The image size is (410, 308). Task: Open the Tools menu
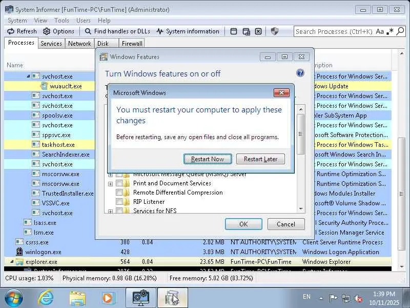(x=61, y=21)
